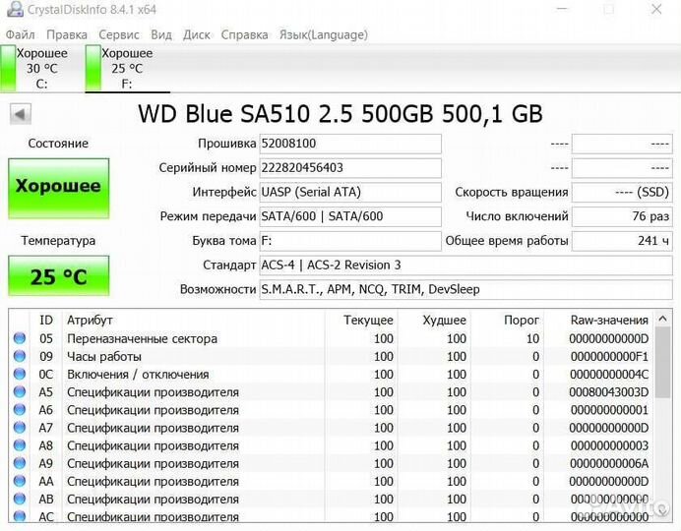Click the previous disk arrow button
Image resolution: width=681 pixels, height=531 pixels.
(21, 114)
